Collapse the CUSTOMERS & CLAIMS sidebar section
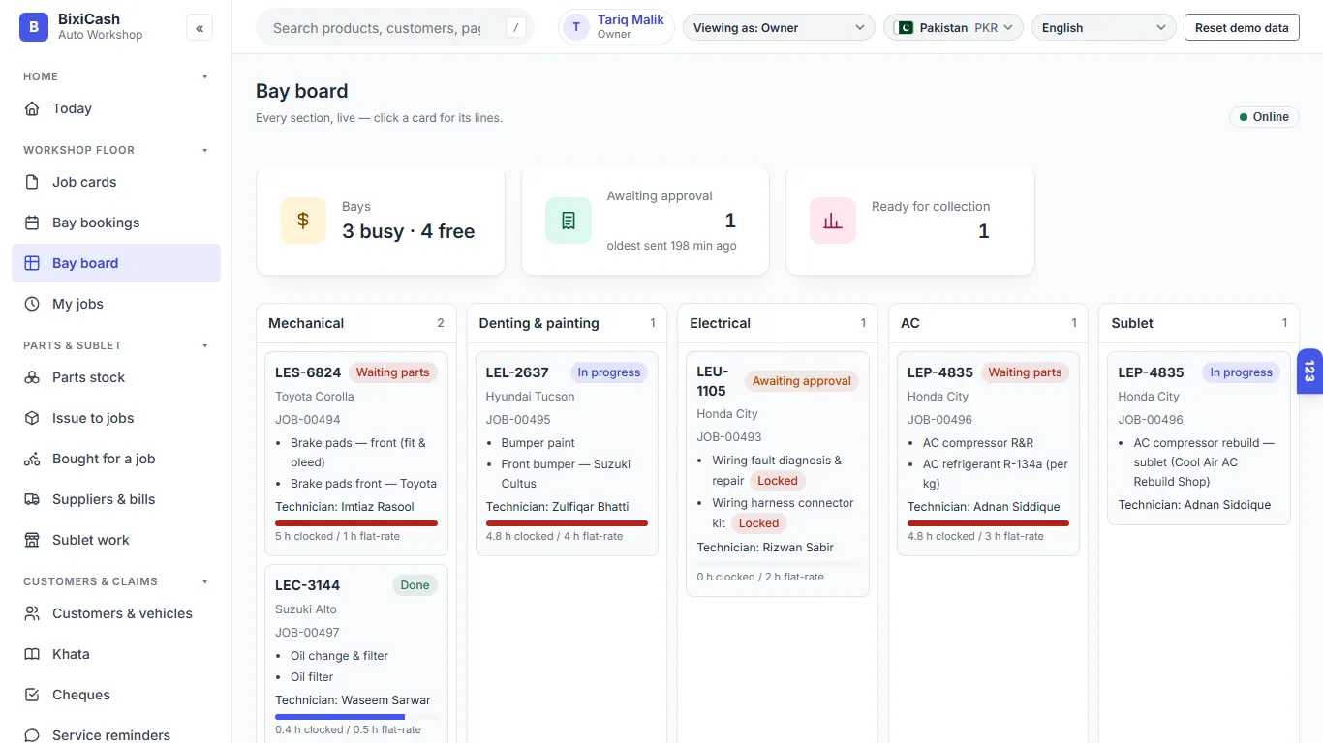This screenshot has height=743, width=1323. [116, 581]
